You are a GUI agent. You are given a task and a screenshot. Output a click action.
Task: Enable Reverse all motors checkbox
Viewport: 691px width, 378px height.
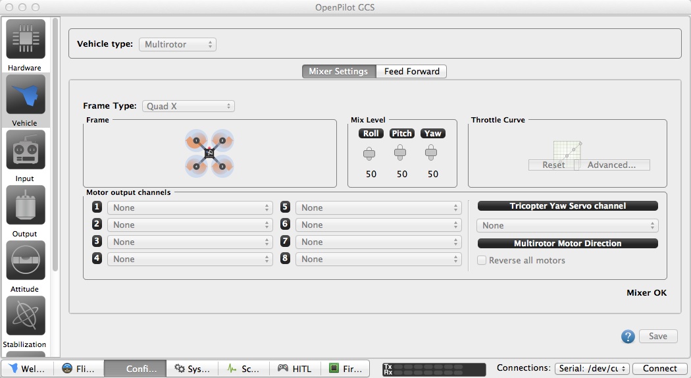(482, 260)
